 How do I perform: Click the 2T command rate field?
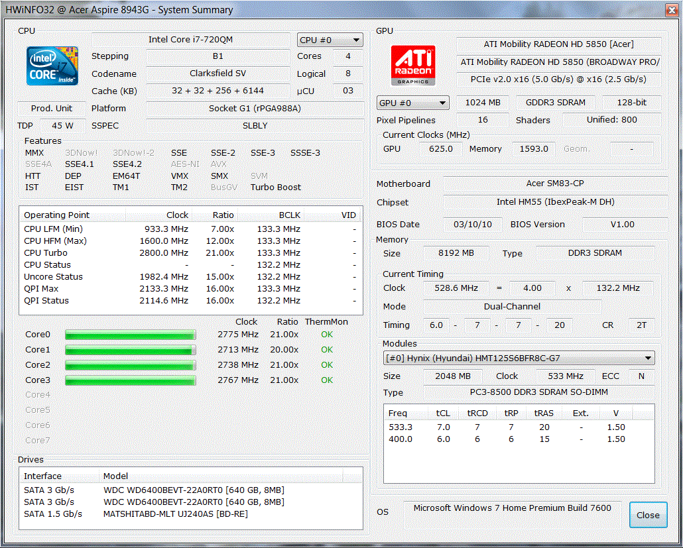(x=642, y=325)
